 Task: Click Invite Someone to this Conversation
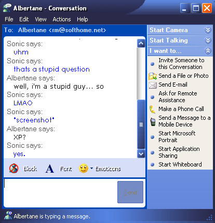click(181, 64)
